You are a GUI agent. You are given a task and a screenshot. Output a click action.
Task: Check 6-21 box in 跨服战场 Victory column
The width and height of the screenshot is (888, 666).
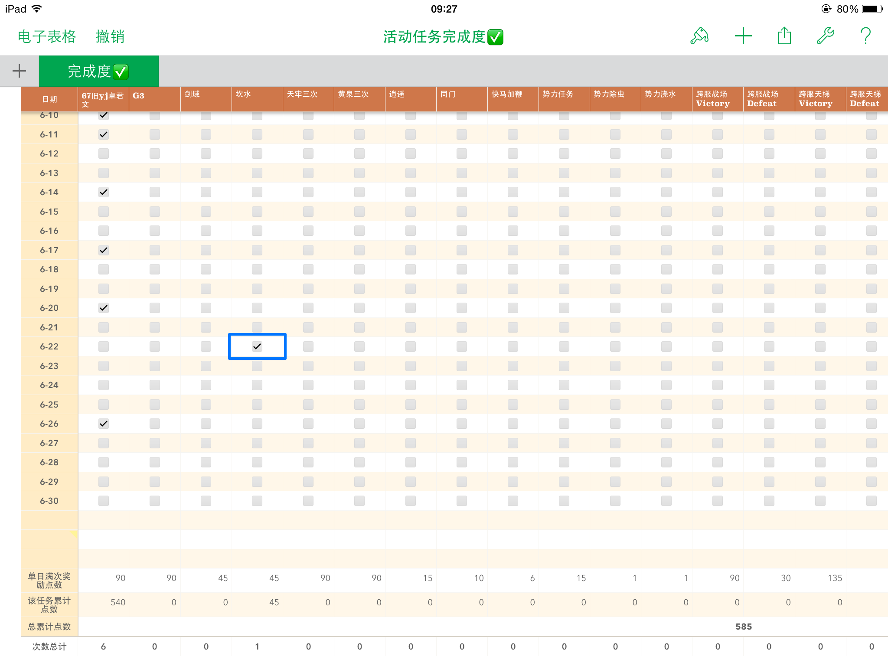click(718, 327)
